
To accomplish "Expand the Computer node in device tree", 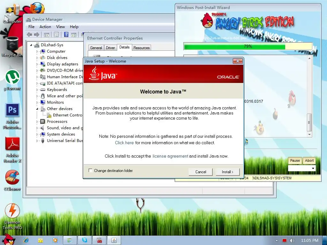I will click(x=37, y=51).
